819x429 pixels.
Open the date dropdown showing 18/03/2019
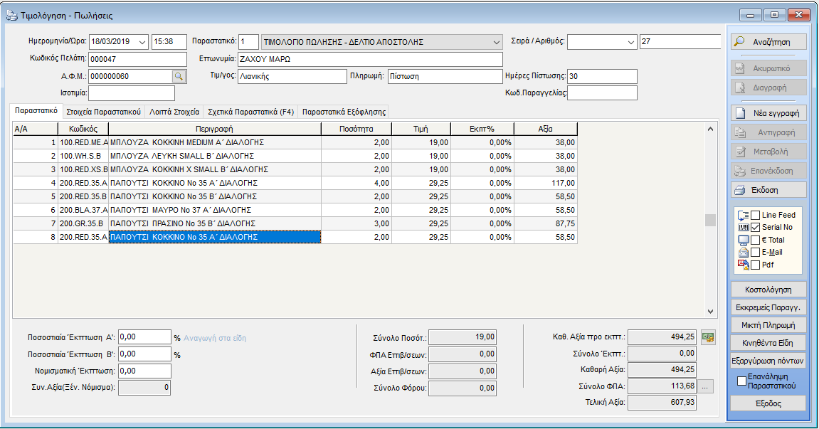coord(141,42)
